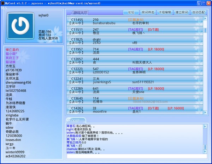Click the MyCard title bar app icon
This screenshot has height=164, width=212.
point(2,3)
